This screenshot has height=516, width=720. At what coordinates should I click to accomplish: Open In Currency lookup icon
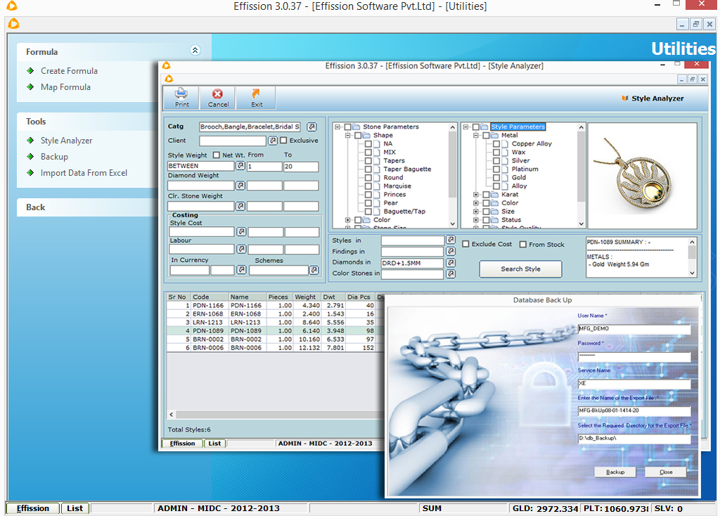[242, 269]
